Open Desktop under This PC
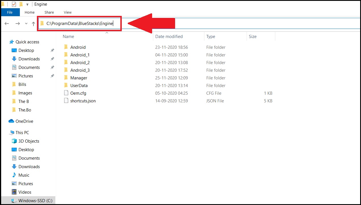The width and height of the screenshot is (361, 205). point(26,149)
